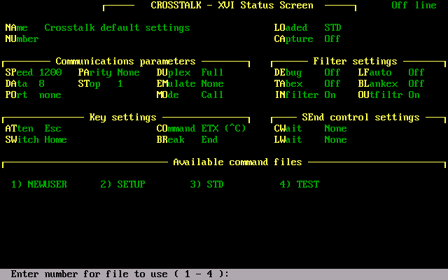Click the LFauto label
The image size is (448, 280).
tap(375, 73)
